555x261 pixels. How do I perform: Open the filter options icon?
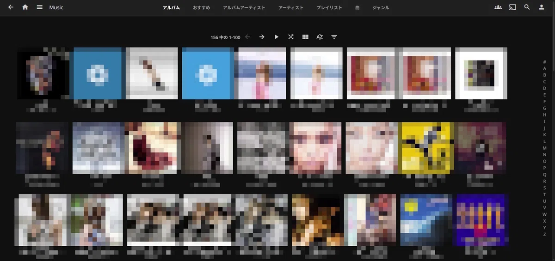click(x=334, y=37)
